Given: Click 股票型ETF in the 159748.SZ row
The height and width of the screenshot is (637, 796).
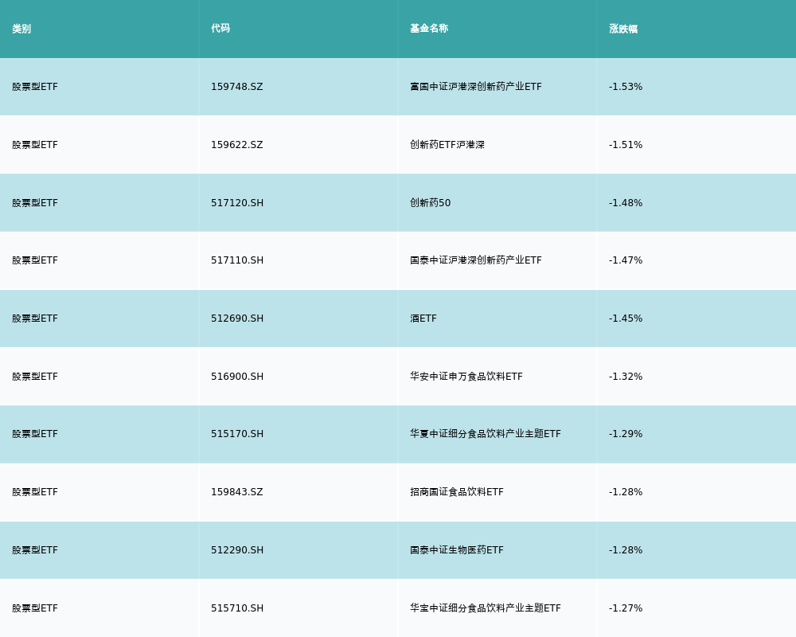Looking at the screenshot, I should tap(35, 87).
